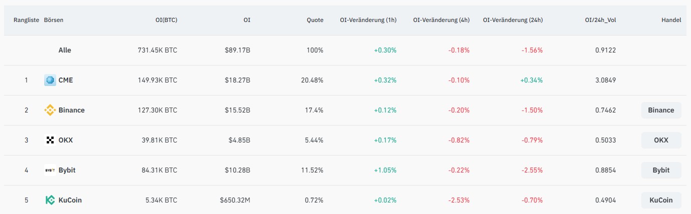691x214 pixels.
Task: Click the Alle summary row label
Action: click(x=65, y=50)
